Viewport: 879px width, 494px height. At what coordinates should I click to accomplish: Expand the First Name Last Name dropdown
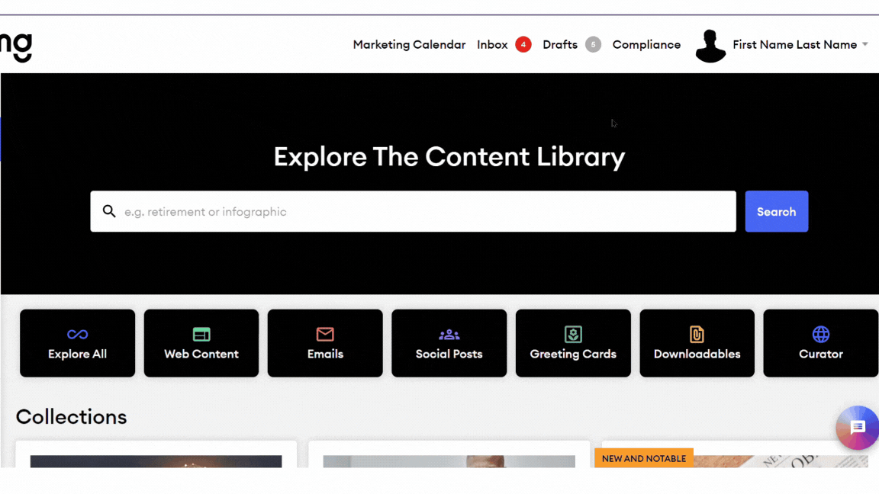coord(865,45)
